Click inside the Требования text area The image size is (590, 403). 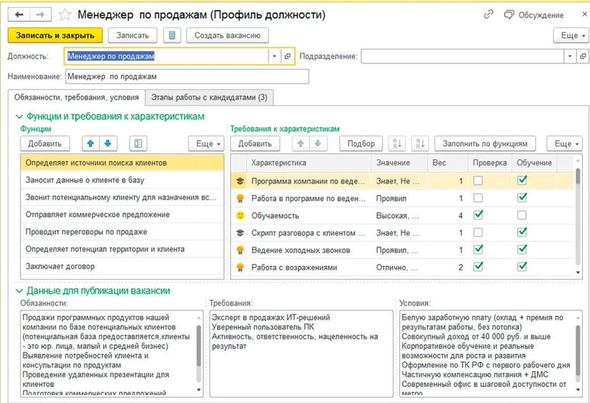click(301, 354)
